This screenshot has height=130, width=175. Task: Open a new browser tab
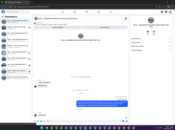pyautogui.click(x=32, y=2)
